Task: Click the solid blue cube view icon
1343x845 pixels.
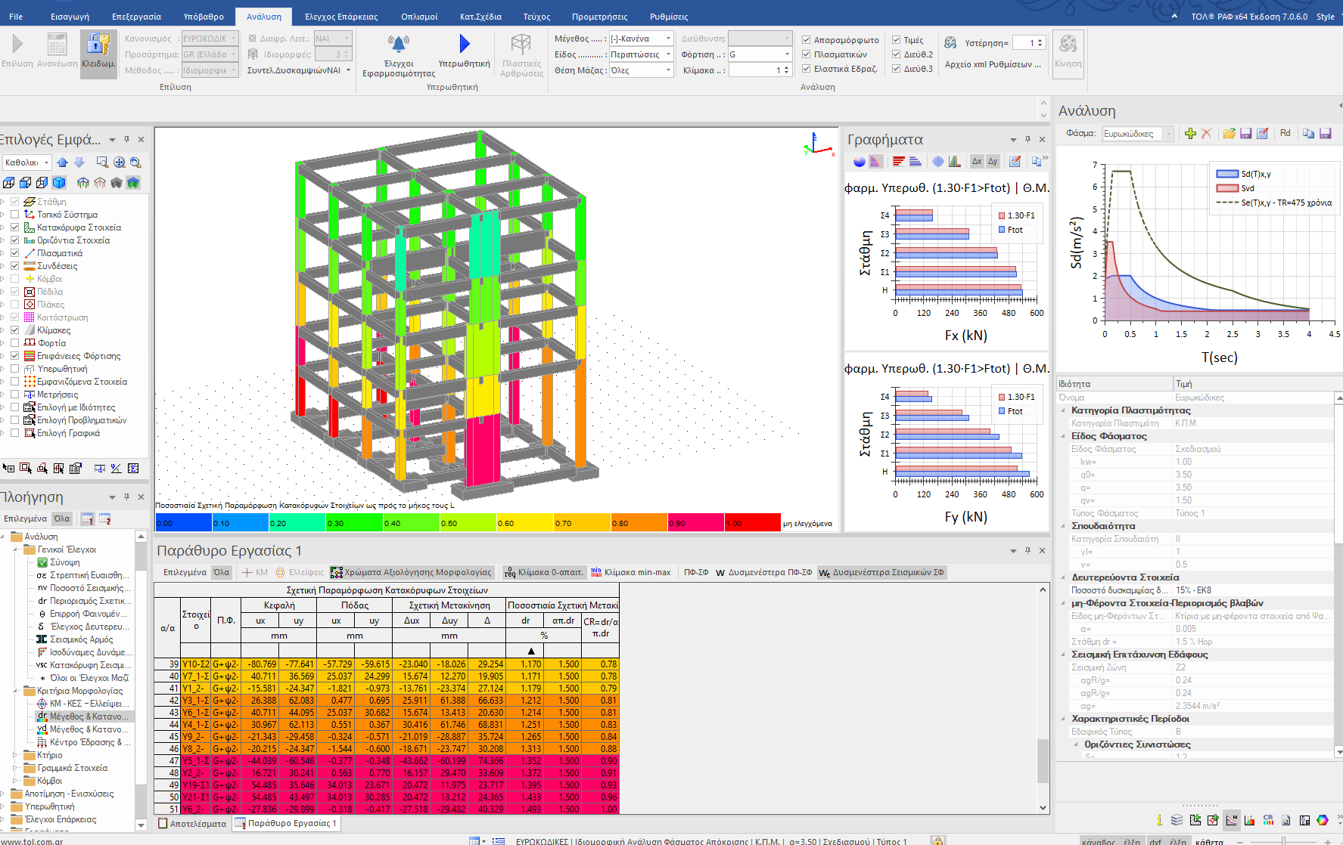Action: [x=59, y=183]
